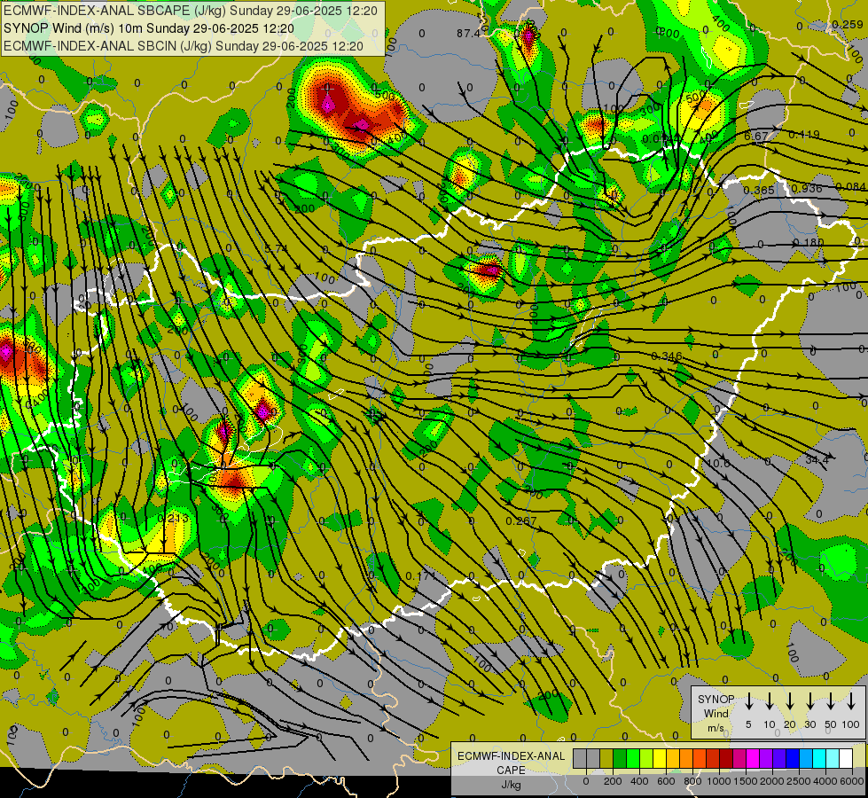Click the '34.4' value on the map
The height and width of the screenshot is (798, 868).
point(817,459)
